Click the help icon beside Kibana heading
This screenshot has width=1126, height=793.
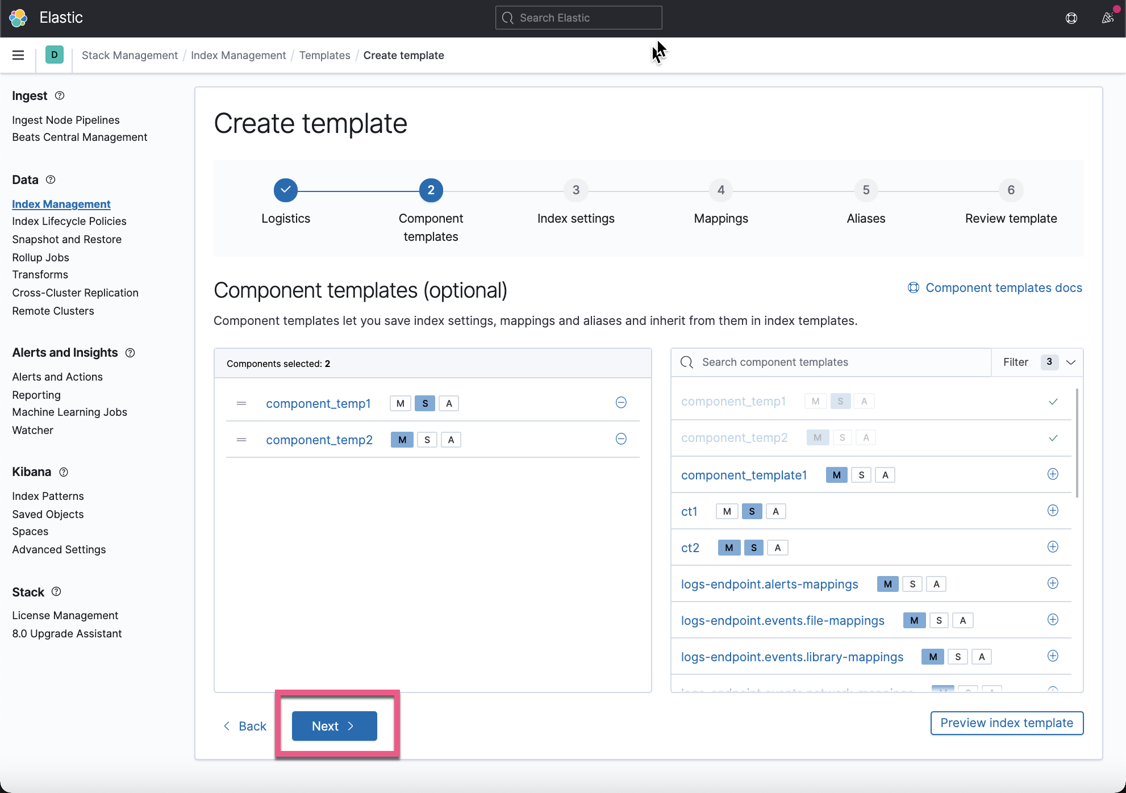click(63, 472)
